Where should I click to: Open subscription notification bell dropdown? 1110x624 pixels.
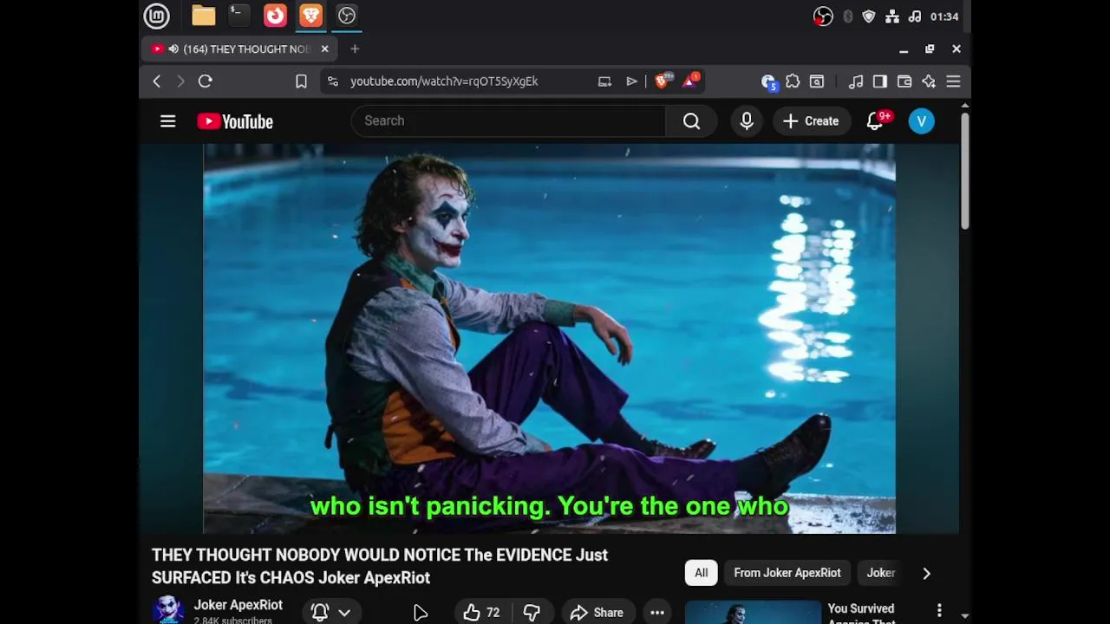[330, 613]
